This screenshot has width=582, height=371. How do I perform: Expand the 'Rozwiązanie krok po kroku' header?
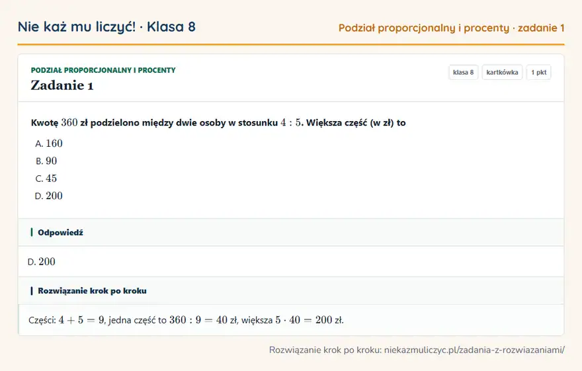290,290
